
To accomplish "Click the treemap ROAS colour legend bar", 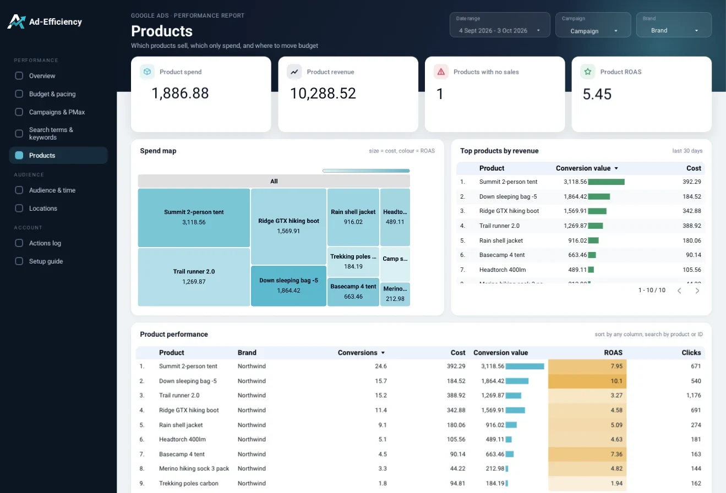I will click(x=366, y=171).
